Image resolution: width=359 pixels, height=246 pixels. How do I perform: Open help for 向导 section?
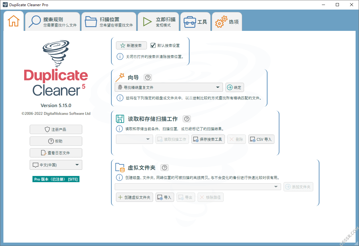point(148,77)
